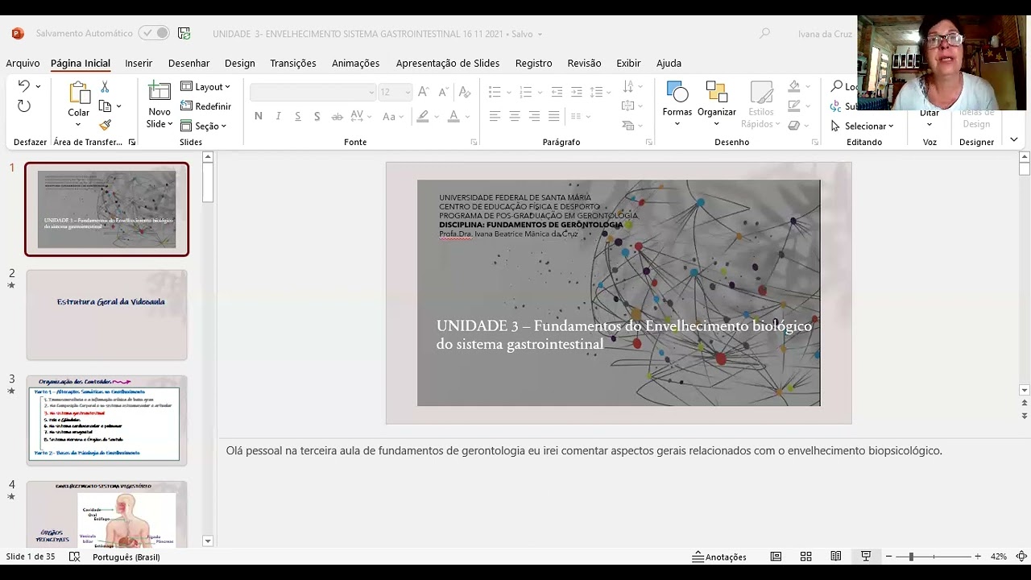Open the Seção dropdown

click(204, 126)
